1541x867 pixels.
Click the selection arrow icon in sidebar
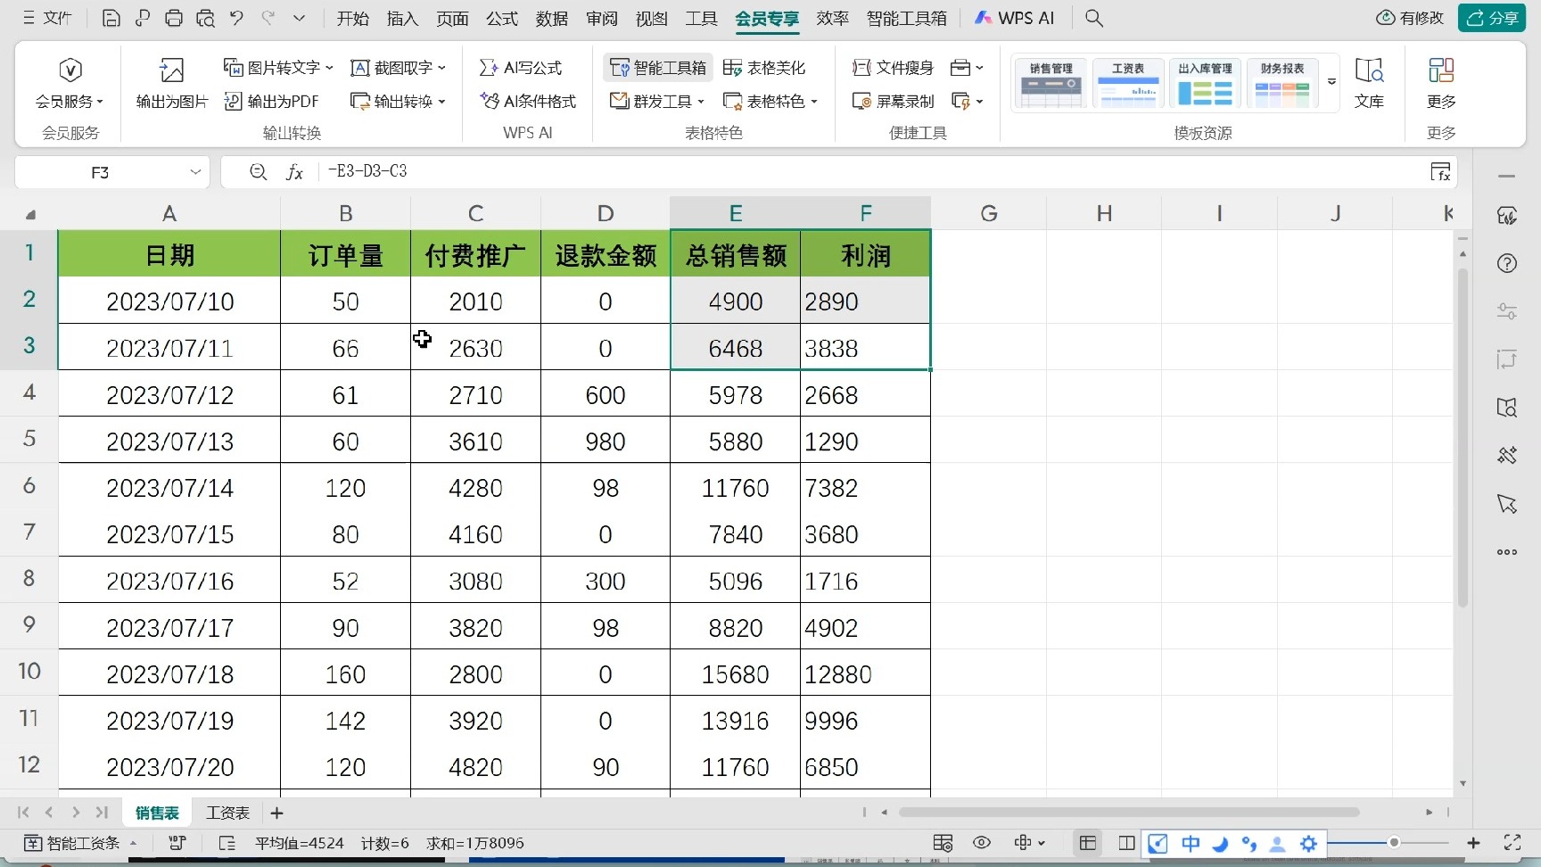coord(1507,504)
